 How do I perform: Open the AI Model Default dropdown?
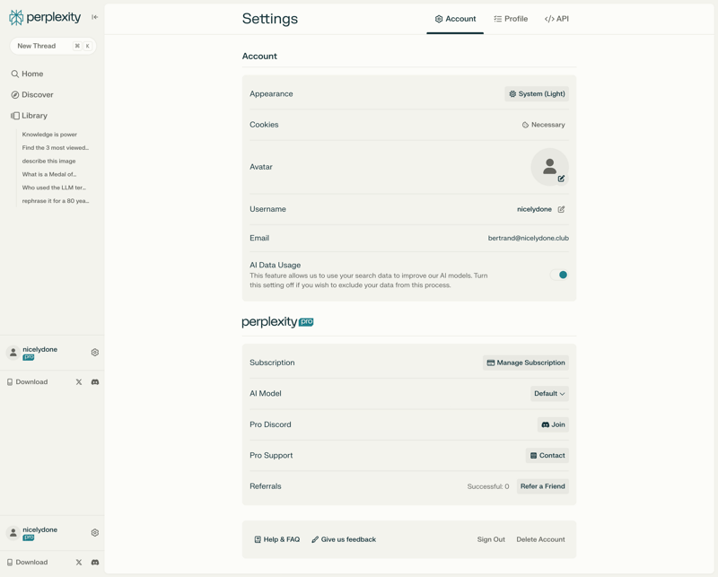pos(549,393)
